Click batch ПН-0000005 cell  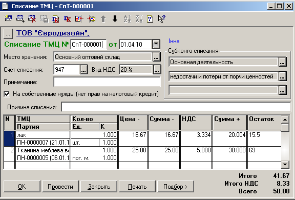click(x=43, y=158)
